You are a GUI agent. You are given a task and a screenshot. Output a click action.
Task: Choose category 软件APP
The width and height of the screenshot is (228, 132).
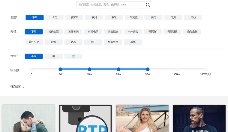(34, 42)
